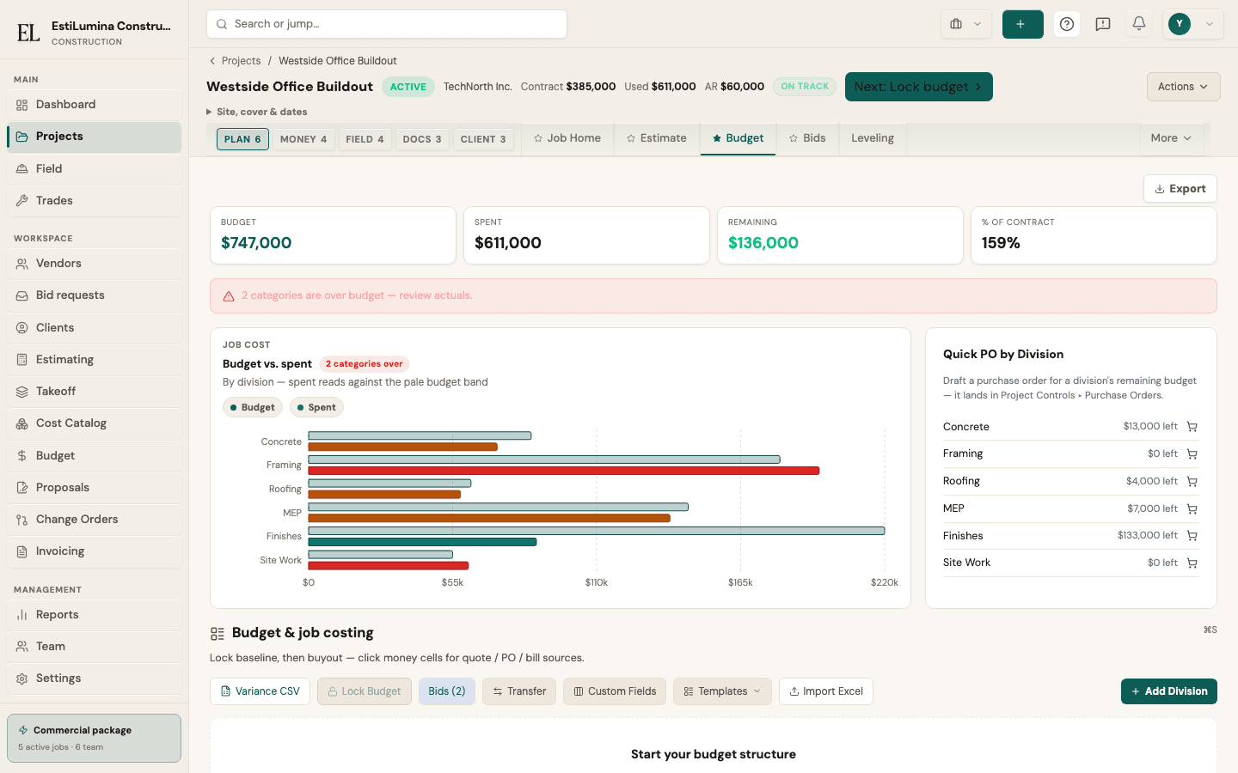Viewport: 1238px width, 773px height.
Task: Select the PLAN 6 filter chip
Action: pos(242,139)
